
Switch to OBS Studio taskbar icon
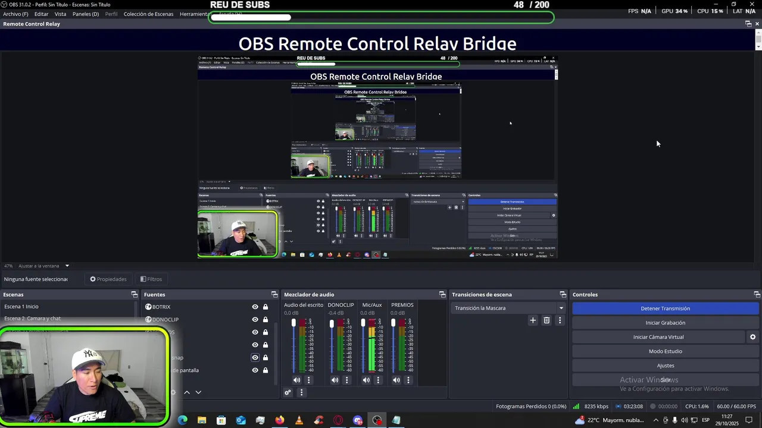pyautogui.click(x=377, y=420)
